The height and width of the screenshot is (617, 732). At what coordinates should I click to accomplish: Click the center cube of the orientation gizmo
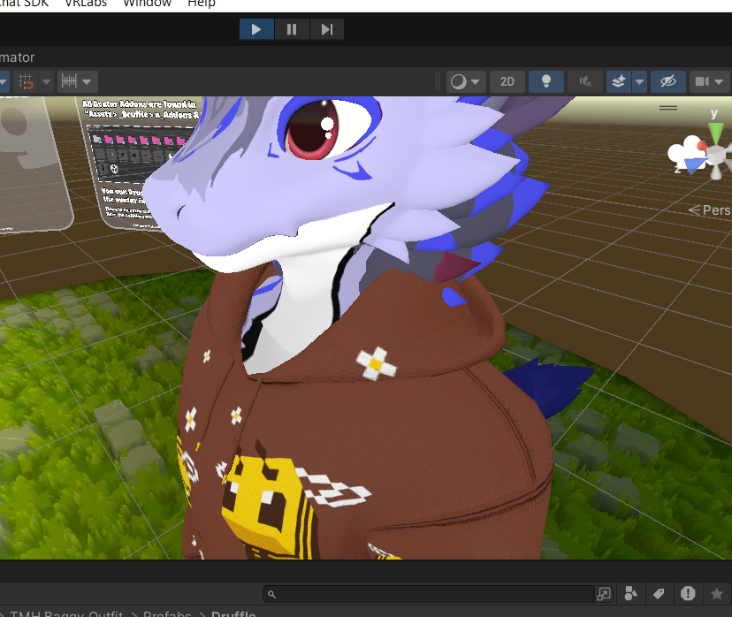[715, 154]
